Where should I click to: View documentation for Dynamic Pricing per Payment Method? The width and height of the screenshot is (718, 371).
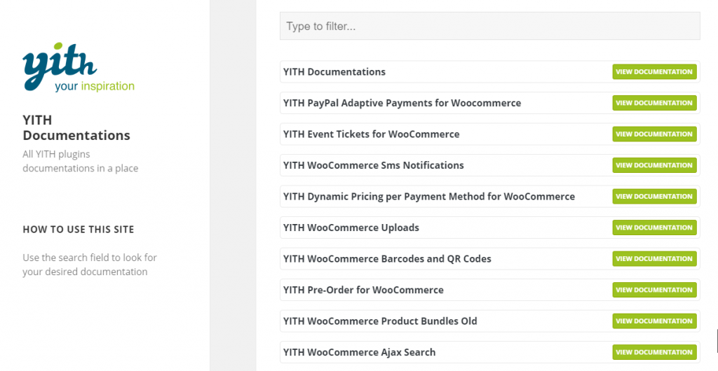tap(654, 197)
